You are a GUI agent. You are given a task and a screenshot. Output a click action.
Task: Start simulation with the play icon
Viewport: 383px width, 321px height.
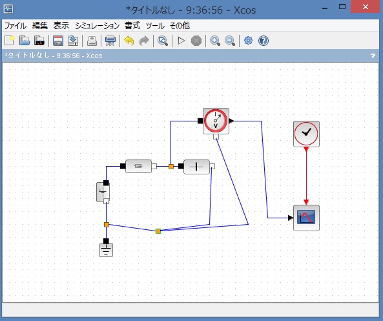pyautogui.click(x=181, y=41)
